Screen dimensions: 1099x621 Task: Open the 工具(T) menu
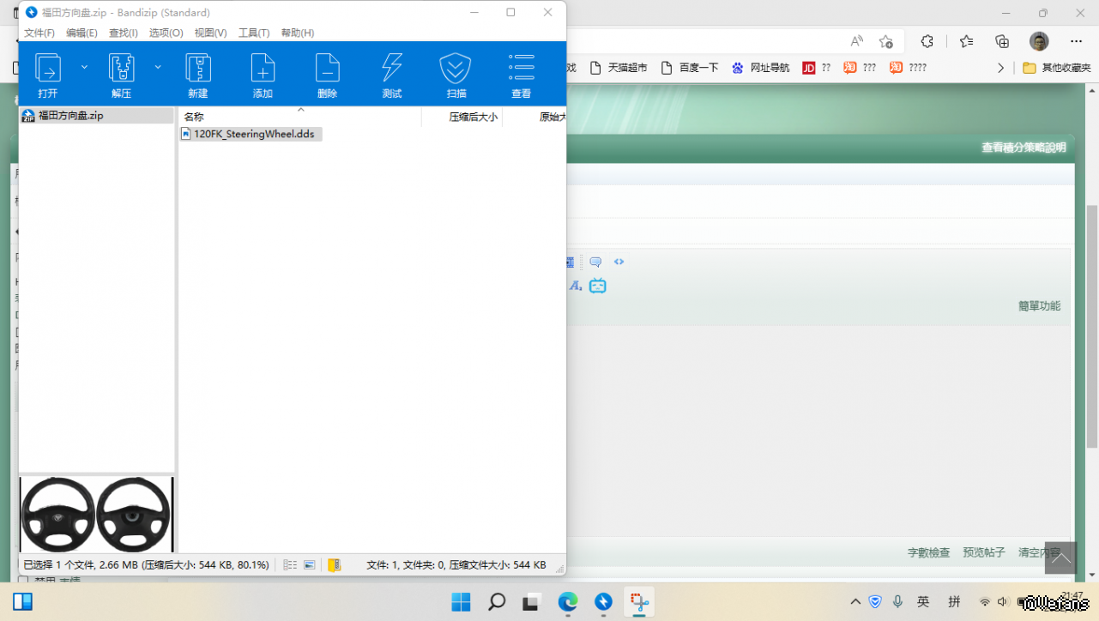click(254, 33)
